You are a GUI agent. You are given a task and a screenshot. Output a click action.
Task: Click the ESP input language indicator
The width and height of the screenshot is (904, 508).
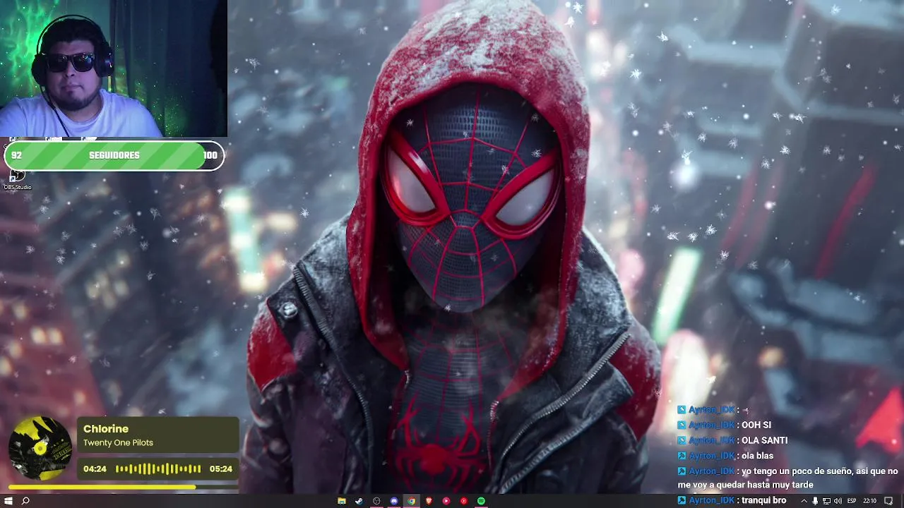pos(852,501)
